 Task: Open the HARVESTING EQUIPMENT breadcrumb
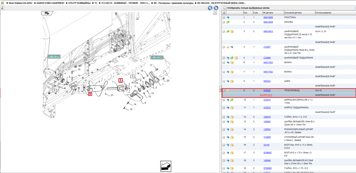(51, 3)
